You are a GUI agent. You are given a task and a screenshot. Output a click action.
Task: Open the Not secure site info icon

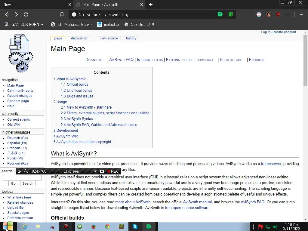(x=74, y=14)
